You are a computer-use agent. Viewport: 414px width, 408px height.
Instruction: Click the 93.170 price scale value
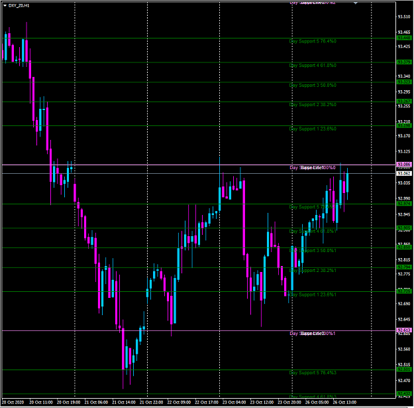coord(404,135)
